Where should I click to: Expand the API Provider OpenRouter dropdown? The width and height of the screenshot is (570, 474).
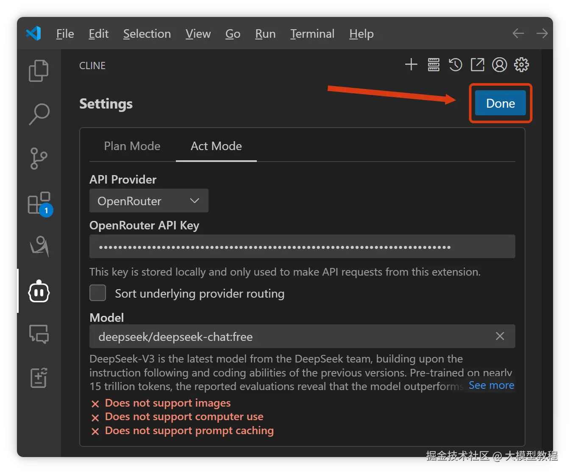click(x=149, y=201)
